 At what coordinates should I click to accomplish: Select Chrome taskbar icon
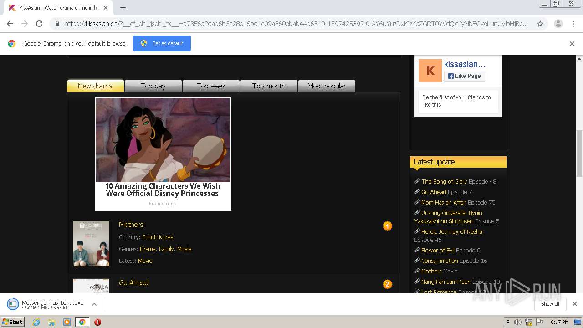point(82,322)
